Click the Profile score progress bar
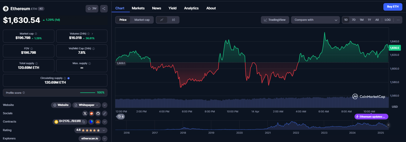The height and width of the screenshot is (142, 406). pos(88,93)
